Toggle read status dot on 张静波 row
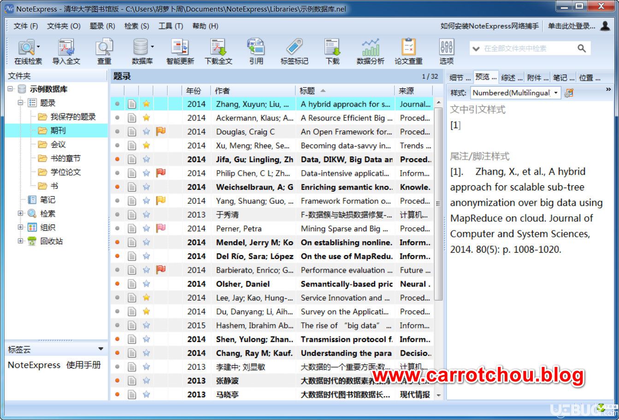619x420 pixels. point(117,380)
